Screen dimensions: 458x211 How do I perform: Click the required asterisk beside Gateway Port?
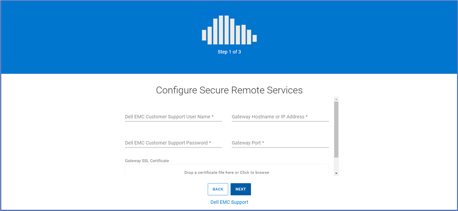coord(263,142)
